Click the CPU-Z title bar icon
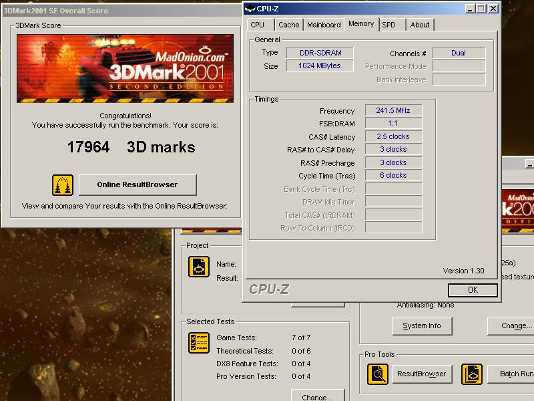This screenshot has height=401, width=534. tap(250, 9)
